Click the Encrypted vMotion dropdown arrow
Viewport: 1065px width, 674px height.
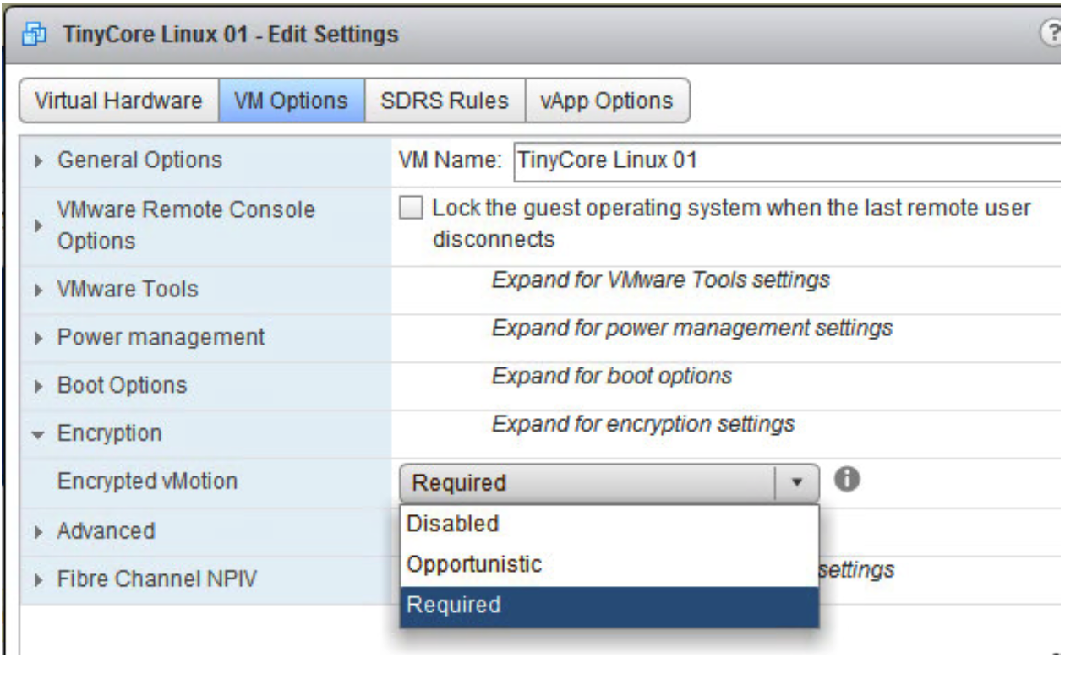point(796,483)
